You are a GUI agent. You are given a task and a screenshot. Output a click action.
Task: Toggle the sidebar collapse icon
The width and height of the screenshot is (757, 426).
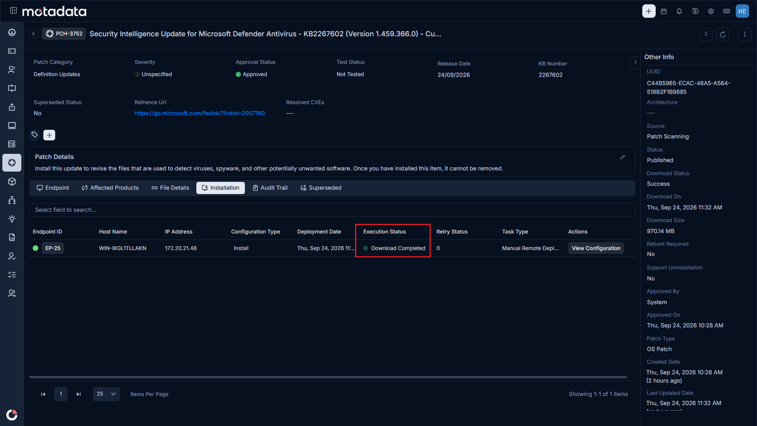pyautogui.click(x=13, y=11)
